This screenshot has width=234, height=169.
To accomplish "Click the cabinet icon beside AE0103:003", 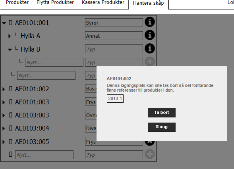I will pyautogui.click(x=11, y=115).
